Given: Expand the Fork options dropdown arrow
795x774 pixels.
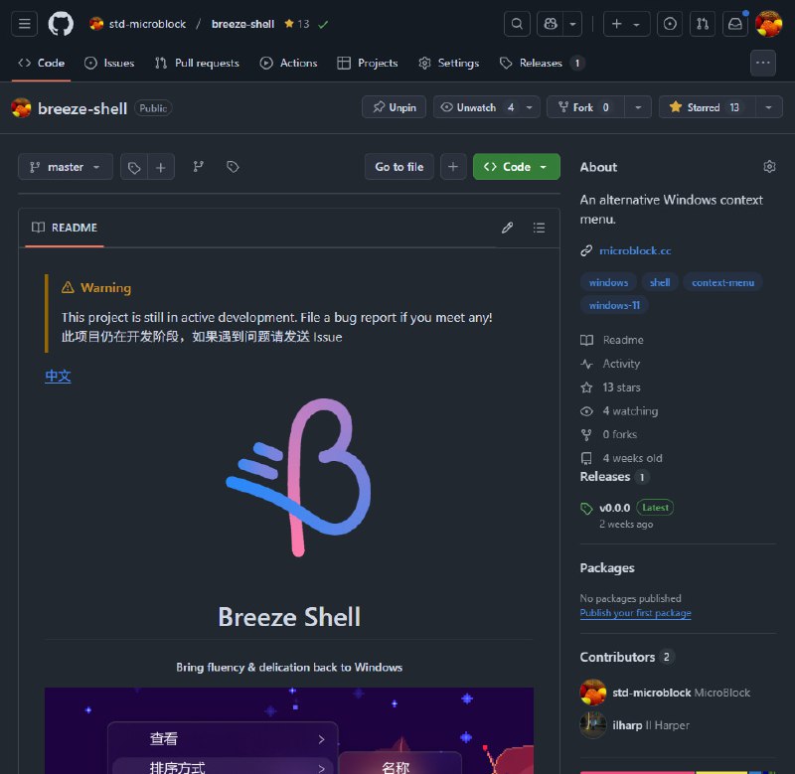Looking at the screenshot, I should pos(638,107).
